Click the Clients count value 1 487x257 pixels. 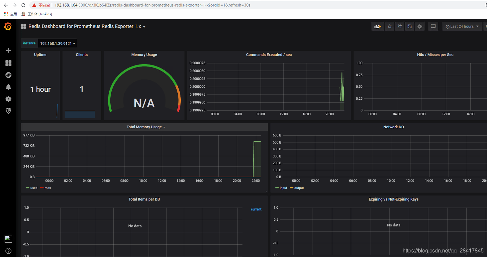point(82,89)
